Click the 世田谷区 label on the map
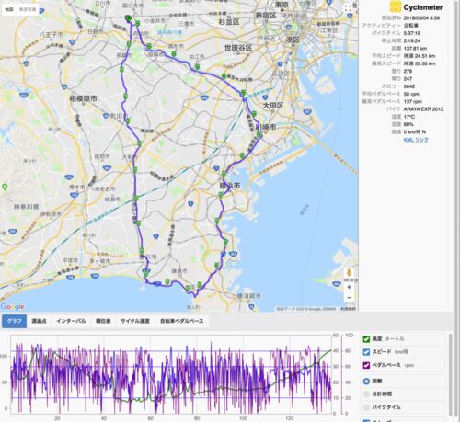This screenshot has height=422, width=460. coord(238,48)
